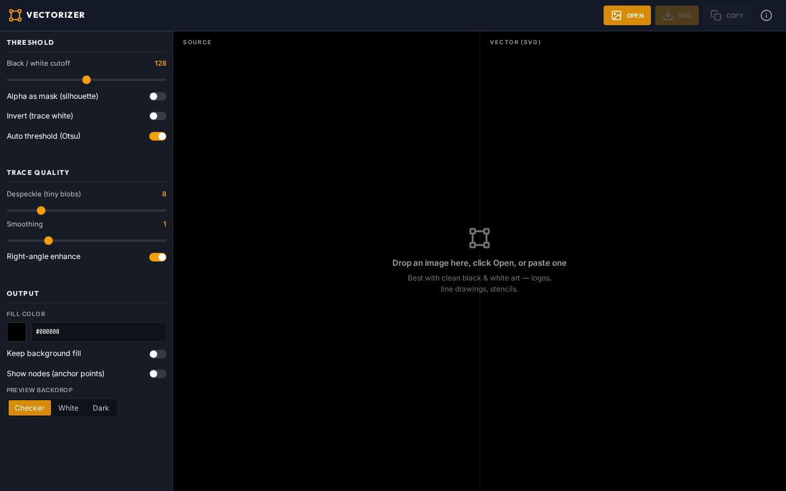Click the THRESHOLD section heading
This screenshot has height=491, width=786.
31,42
